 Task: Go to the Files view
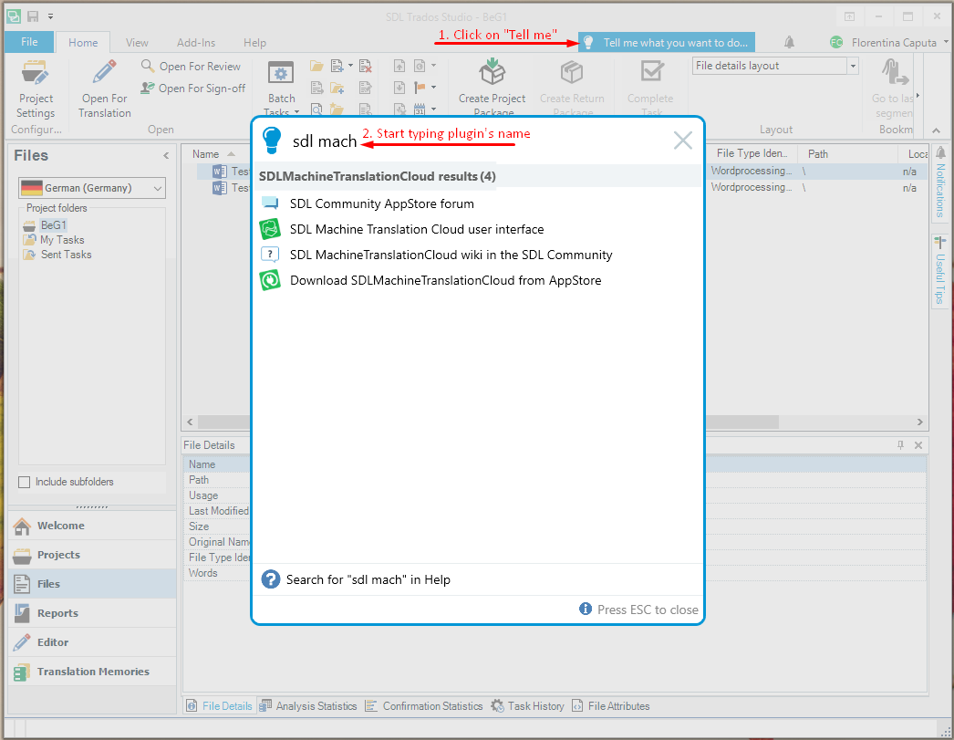pyautogui.click(x=92, y=584)
